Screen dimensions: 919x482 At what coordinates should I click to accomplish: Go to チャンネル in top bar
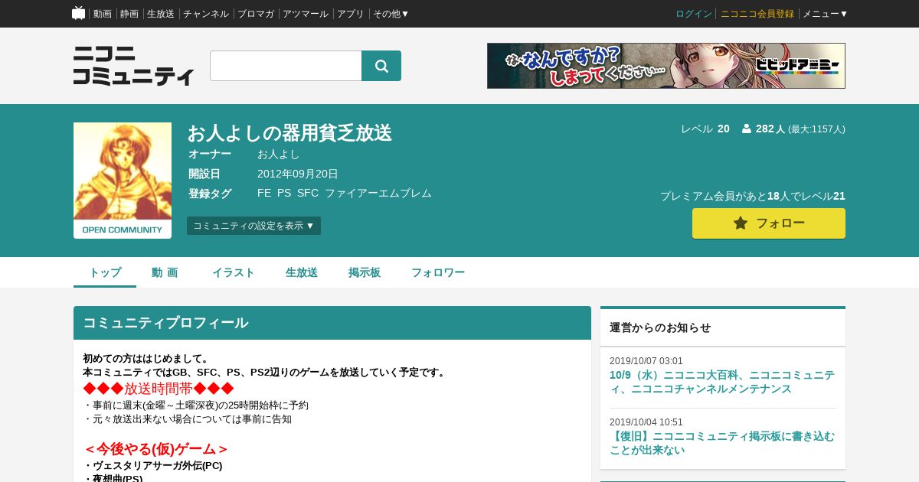206,14
